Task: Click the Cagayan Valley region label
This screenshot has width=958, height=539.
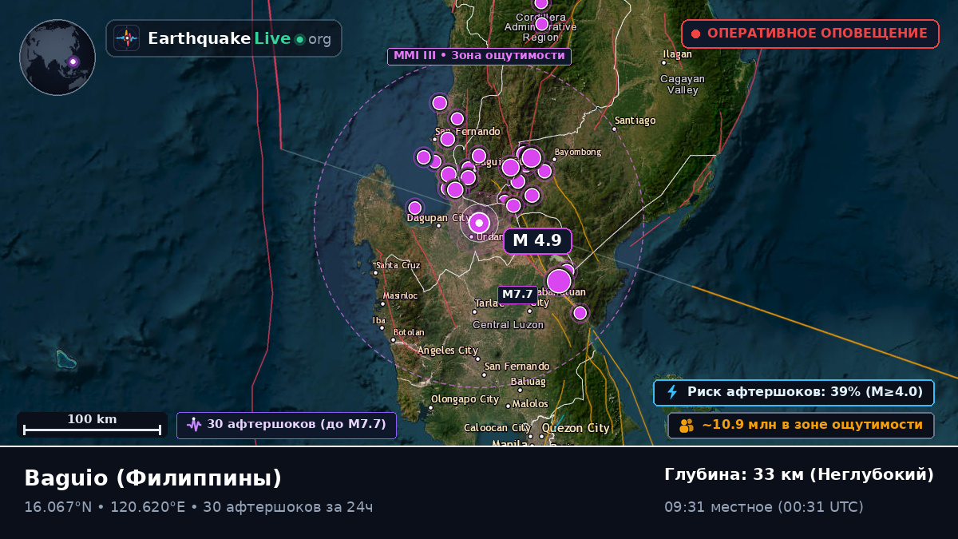Action: tap(683, 85)
